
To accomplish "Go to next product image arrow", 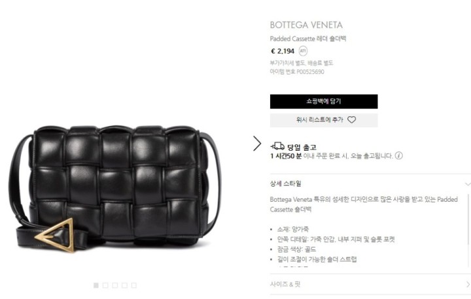I will [257, 144].
